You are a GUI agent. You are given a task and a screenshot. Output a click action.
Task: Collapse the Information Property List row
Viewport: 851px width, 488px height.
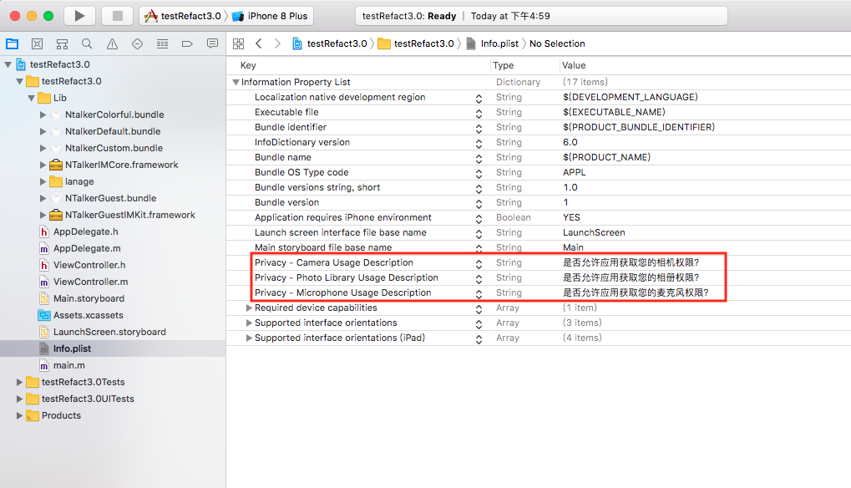click(x=236, y=83)
